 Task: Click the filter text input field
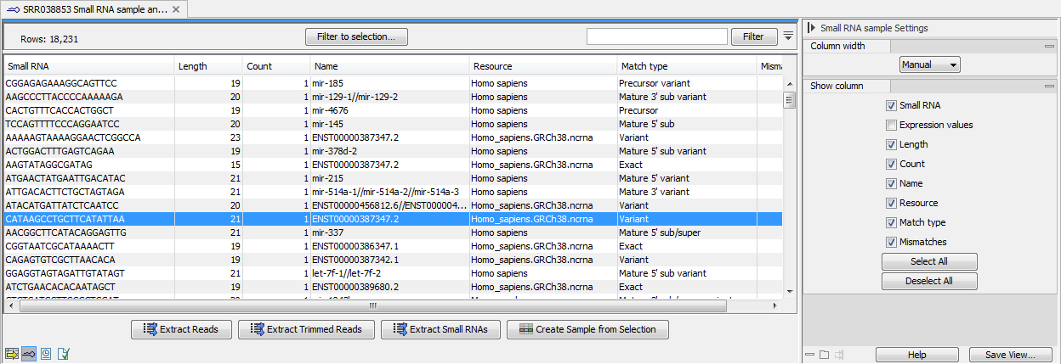[656, 36]
